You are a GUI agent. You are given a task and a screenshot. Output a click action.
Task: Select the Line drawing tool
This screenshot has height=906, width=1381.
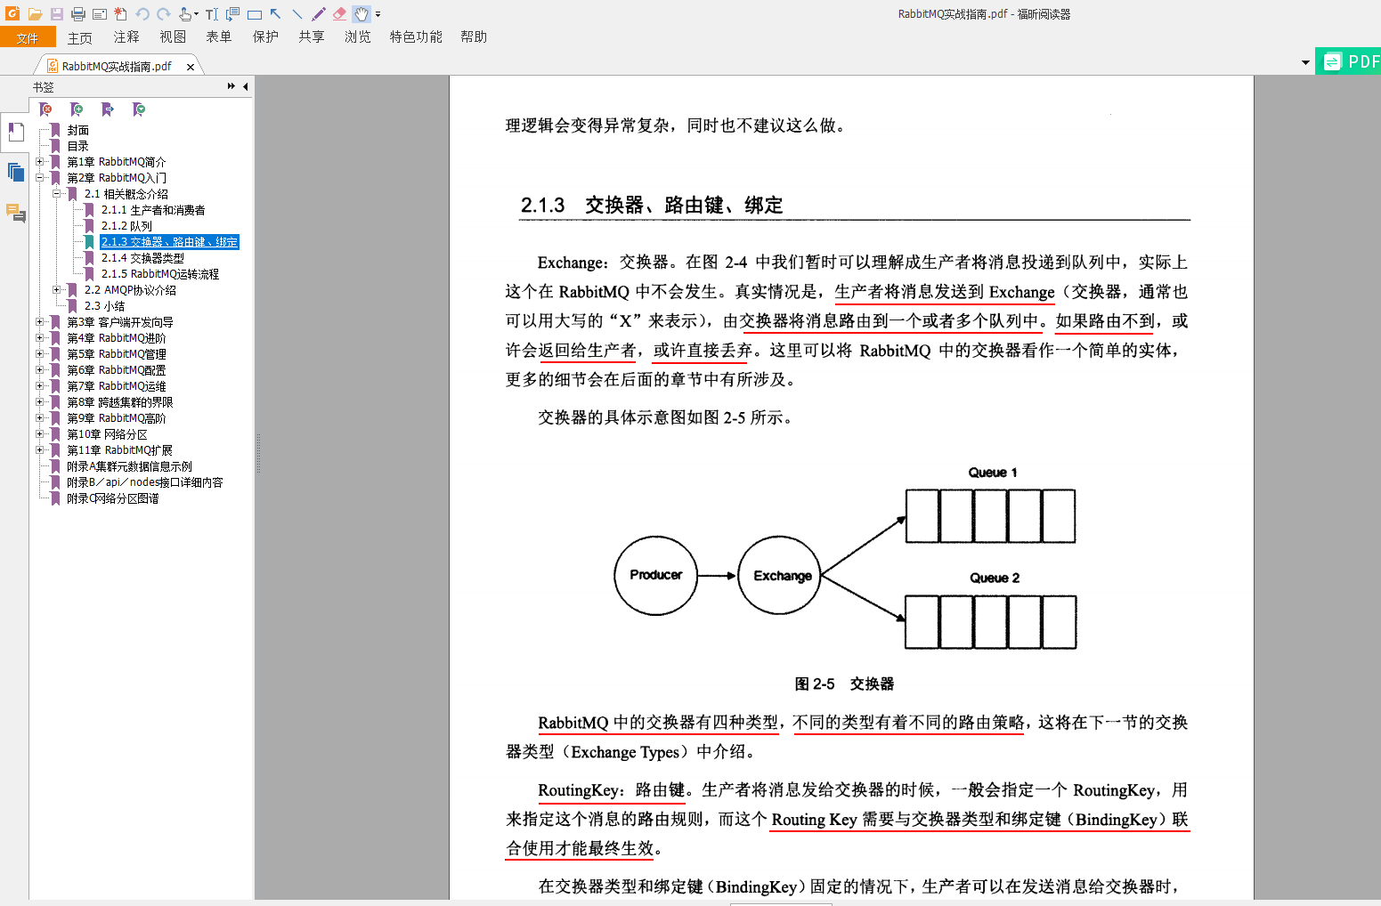click(297, 13)
